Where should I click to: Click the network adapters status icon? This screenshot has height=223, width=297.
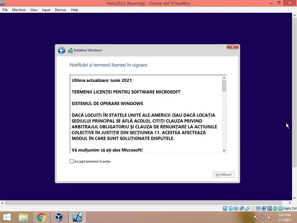(x=242, y=208)
